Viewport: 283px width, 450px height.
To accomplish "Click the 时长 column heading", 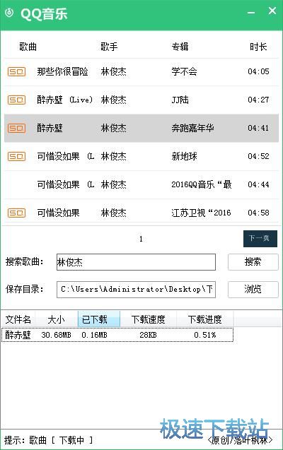I will tap(258, 47).
